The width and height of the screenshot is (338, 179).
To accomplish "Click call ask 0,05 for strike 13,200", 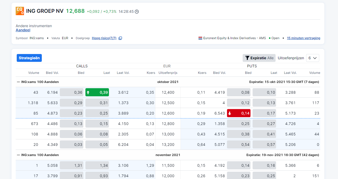I will point(97,145).
